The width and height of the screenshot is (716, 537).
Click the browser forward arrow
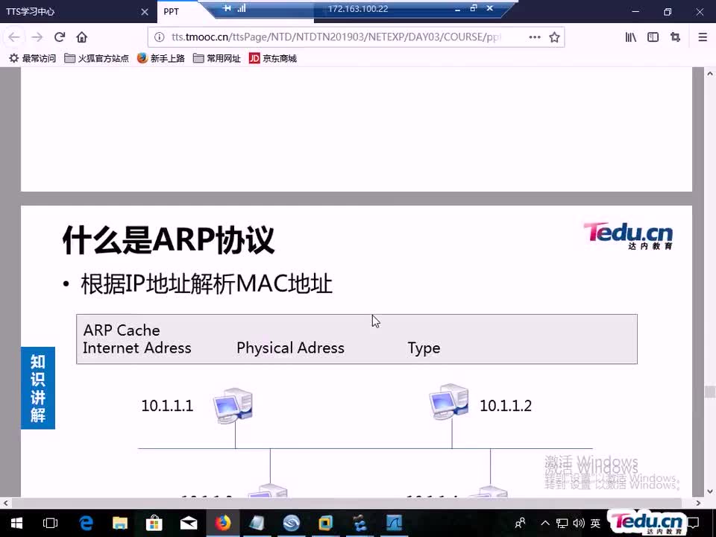(37, 37)
